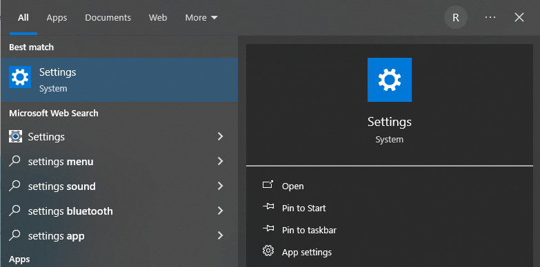Choose Pin to Start option
This screenshot has width=540, height=267.
pyautogui.click(x=303, y=208)
